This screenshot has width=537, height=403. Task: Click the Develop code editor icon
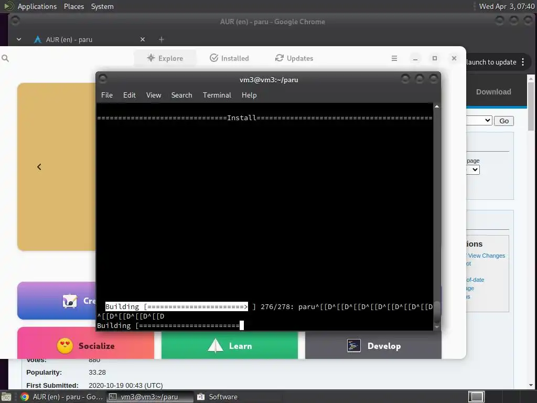click(x=353, y=346)
